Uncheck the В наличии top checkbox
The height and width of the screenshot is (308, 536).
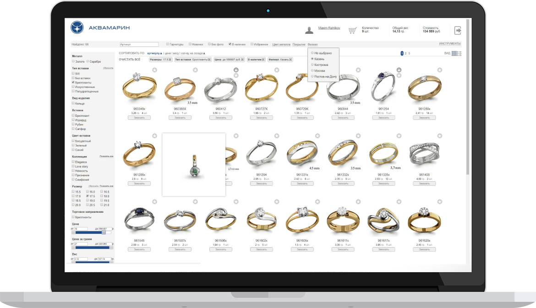(x=230, y=44)
